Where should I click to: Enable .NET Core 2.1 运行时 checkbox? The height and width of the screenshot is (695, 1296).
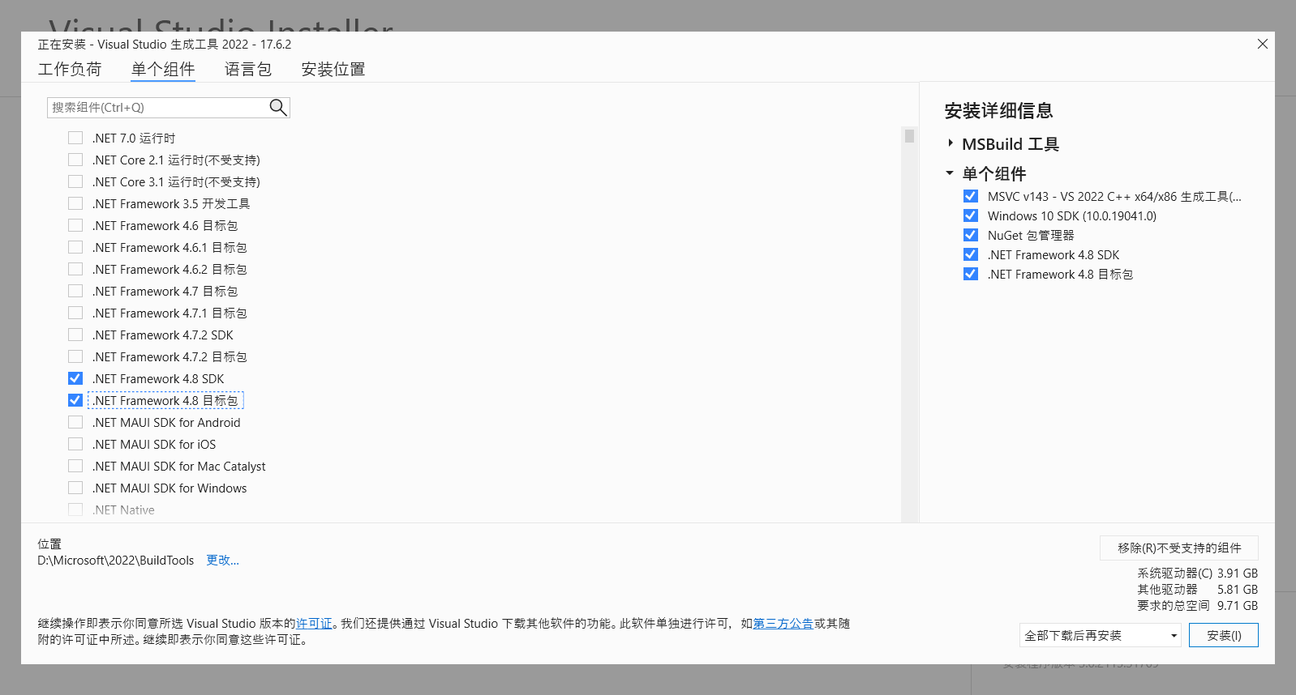[75, 160]
